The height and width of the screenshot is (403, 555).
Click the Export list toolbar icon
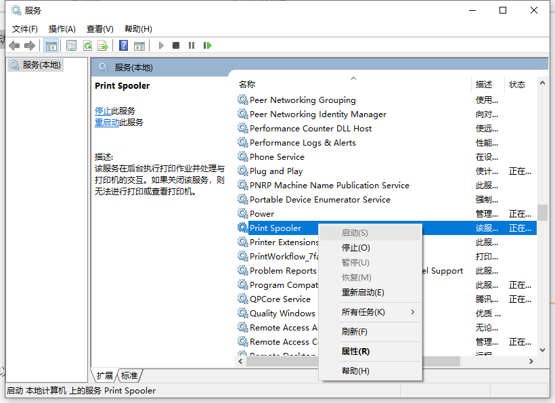click(x=103, y=45)
